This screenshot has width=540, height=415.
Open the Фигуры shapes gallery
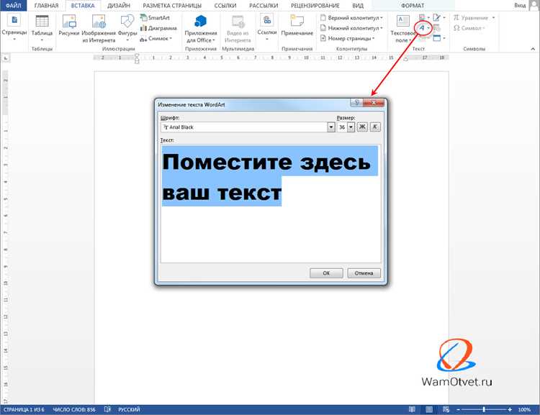pyautogui.click(x=127, y=27)
